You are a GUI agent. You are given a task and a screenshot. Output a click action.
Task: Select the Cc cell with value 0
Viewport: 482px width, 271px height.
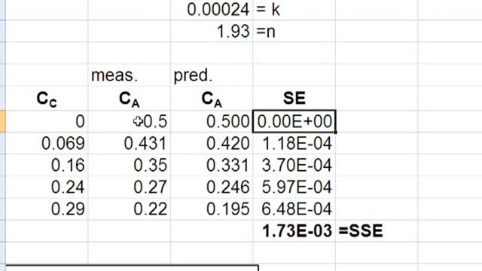coord(47,121)
